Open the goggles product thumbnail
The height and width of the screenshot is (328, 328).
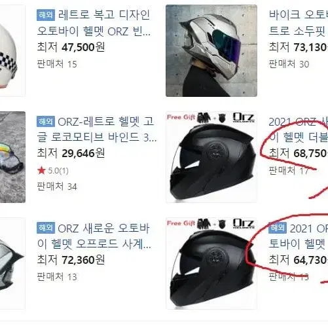pyautogui.click(x=12, y=157)
